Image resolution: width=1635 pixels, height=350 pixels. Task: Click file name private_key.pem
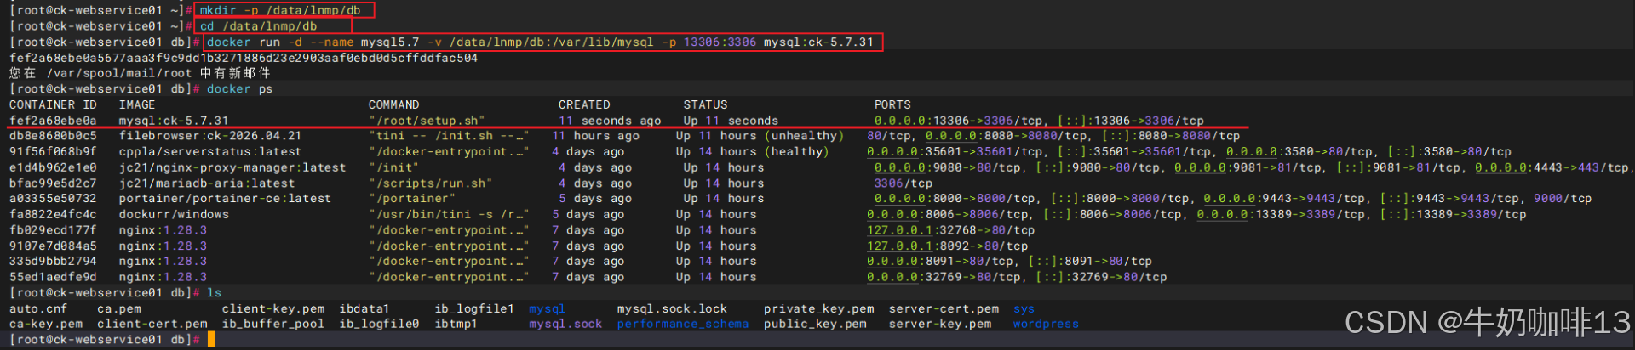coord(819,308)
